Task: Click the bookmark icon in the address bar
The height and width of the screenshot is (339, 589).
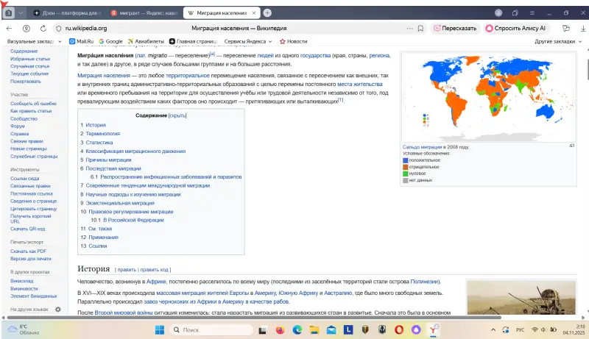Action: click(x=420, y=28)
